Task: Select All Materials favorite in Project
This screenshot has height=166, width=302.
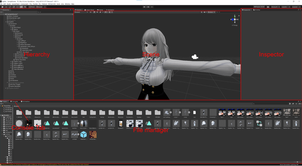Action: tap(8, 108)
